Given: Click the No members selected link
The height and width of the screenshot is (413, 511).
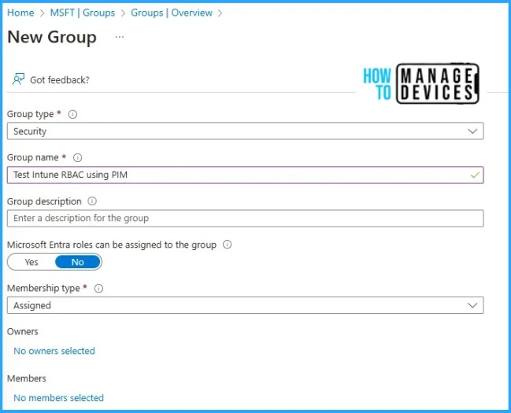Looking at the screenshot, I should pyautogui.click(x=59, y=398).
